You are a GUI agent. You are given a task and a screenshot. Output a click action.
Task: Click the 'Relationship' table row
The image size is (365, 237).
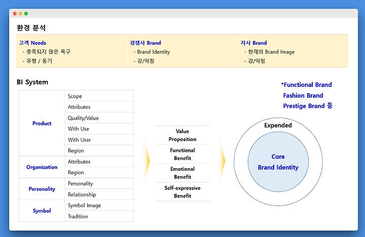(x=99, y=194)
